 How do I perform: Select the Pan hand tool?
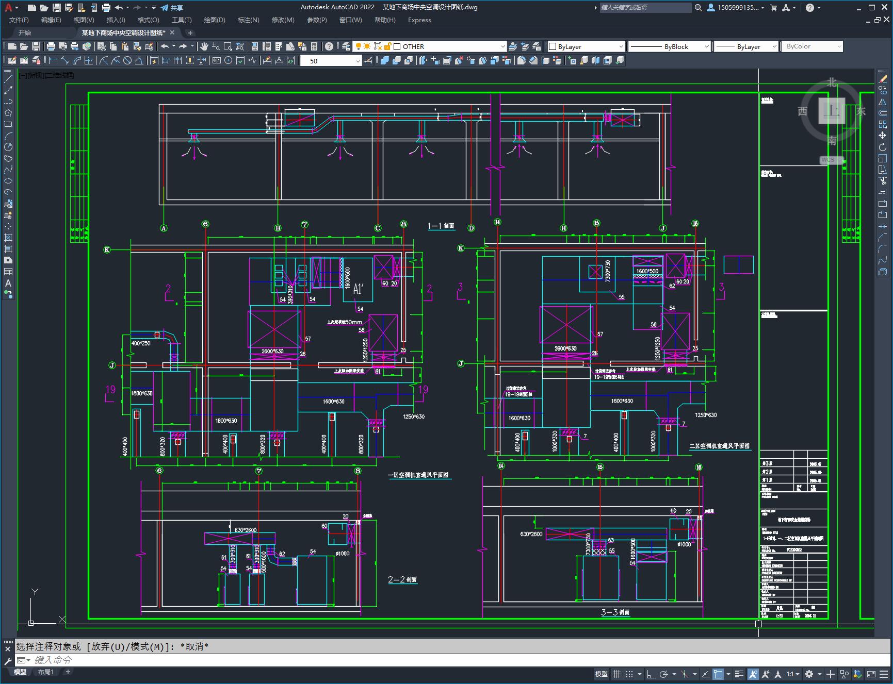pos(204,46)
